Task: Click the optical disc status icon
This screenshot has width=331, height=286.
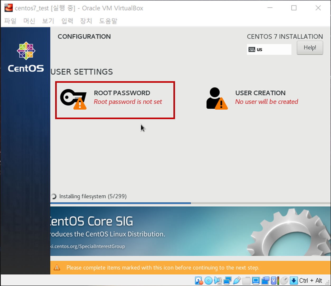Action: [208, 280]
